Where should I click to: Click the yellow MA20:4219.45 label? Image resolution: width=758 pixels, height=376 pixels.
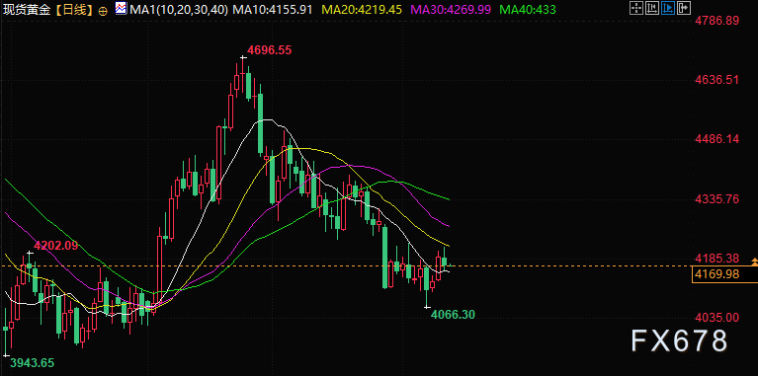[x=362, y=9]
